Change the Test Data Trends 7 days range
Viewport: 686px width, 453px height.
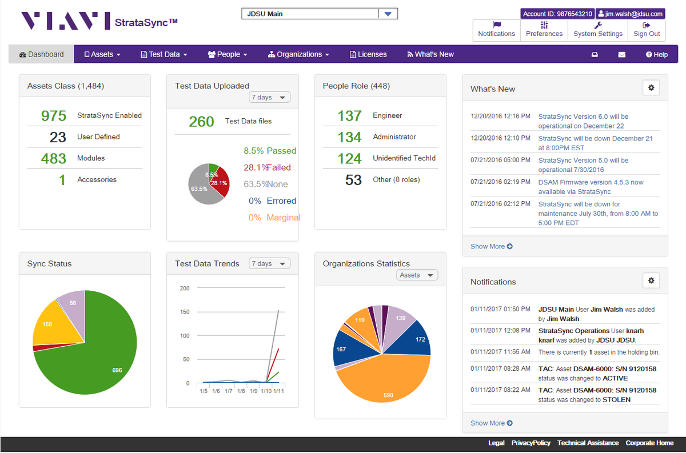point(269,264)
